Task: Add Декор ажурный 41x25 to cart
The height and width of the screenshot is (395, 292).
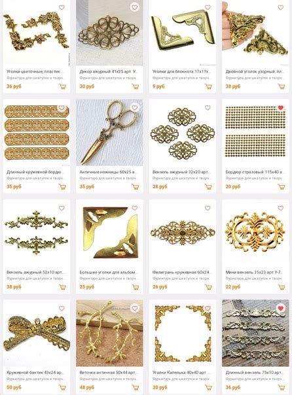Action: coord(136,87)
